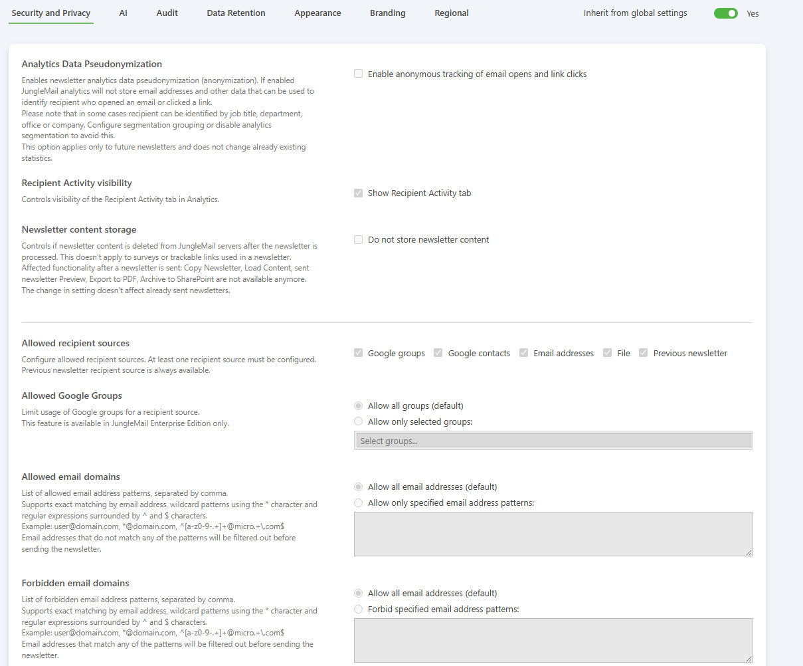803x666 pixels.
Task: Click the Yes label beside the toggle
Action: tap(753, 13)
